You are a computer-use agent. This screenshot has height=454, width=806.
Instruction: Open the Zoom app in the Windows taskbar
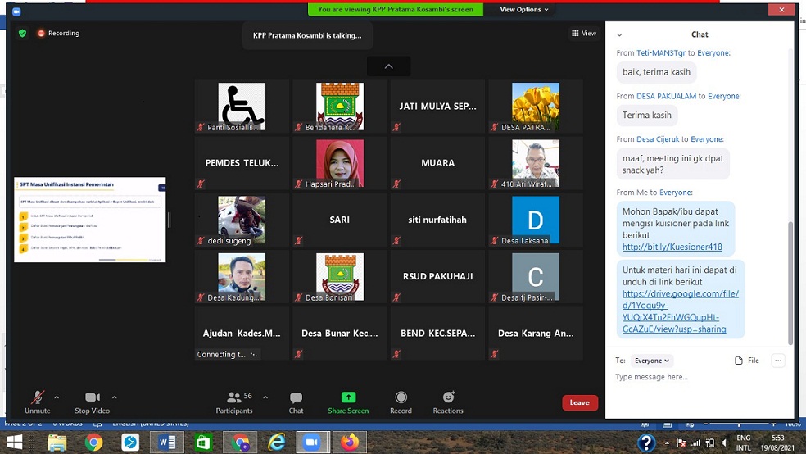click(311, 443)
